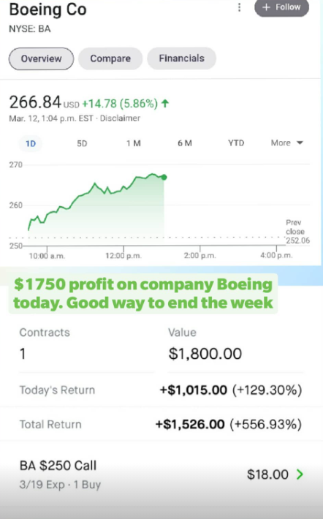Screen dimensions: 323x519
Task: Choose the YTD chart range
Action: click(236, 143)
